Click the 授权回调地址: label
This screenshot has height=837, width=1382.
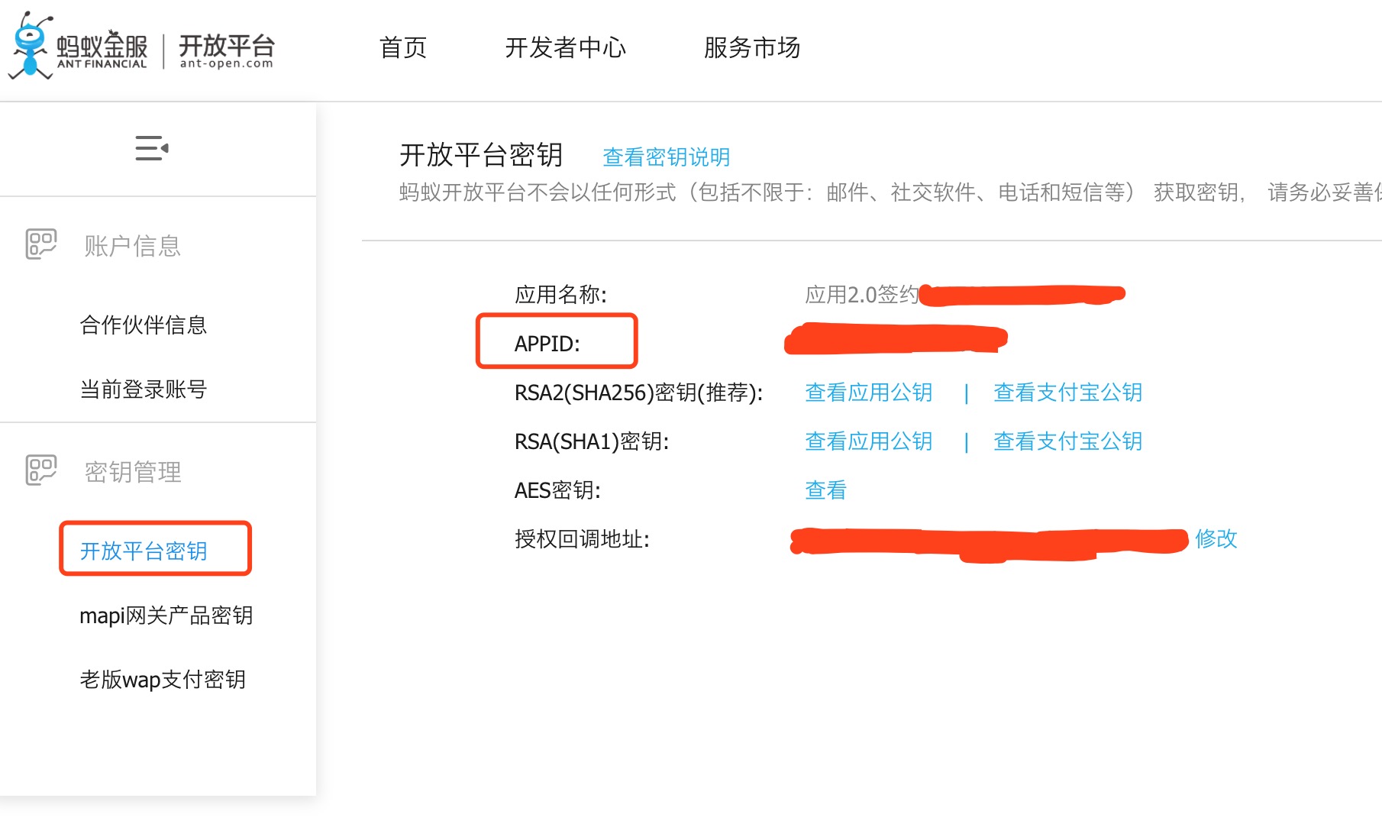click(582, 539)
